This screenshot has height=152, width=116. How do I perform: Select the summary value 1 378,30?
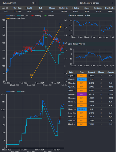click(64, 12)
